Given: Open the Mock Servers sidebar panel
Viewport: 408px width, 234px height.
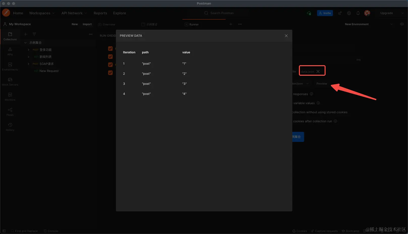Looking at the screenshot, I should [x=10, y=82].
